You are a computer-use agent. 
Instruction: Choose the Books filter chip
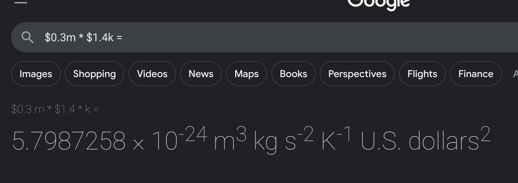(x=294, y=74)
